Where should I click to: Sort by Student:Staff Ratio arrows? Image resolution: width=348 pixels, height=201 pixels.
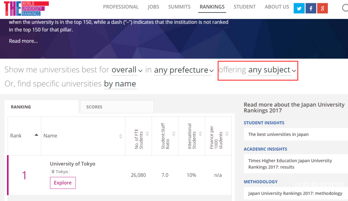point(174,134)
